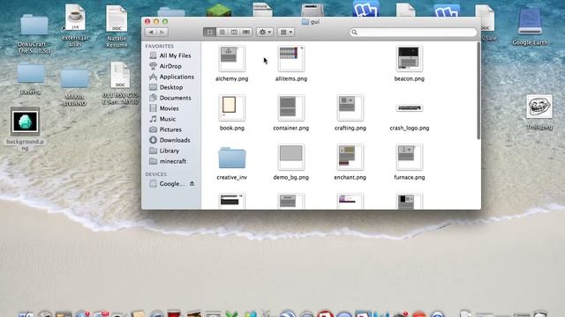The width and height of the screenshot is (565, 317).
Task: Select container.png file icon
Action: pos(290,107)
